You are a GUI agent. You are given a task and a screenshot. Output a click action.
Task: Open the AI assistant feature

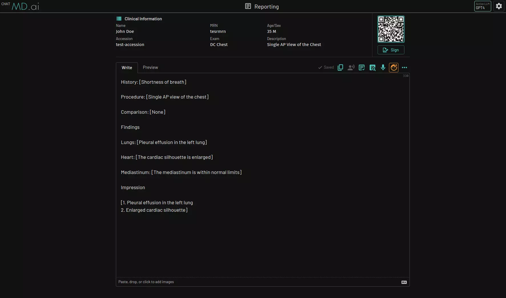(394, 67)
